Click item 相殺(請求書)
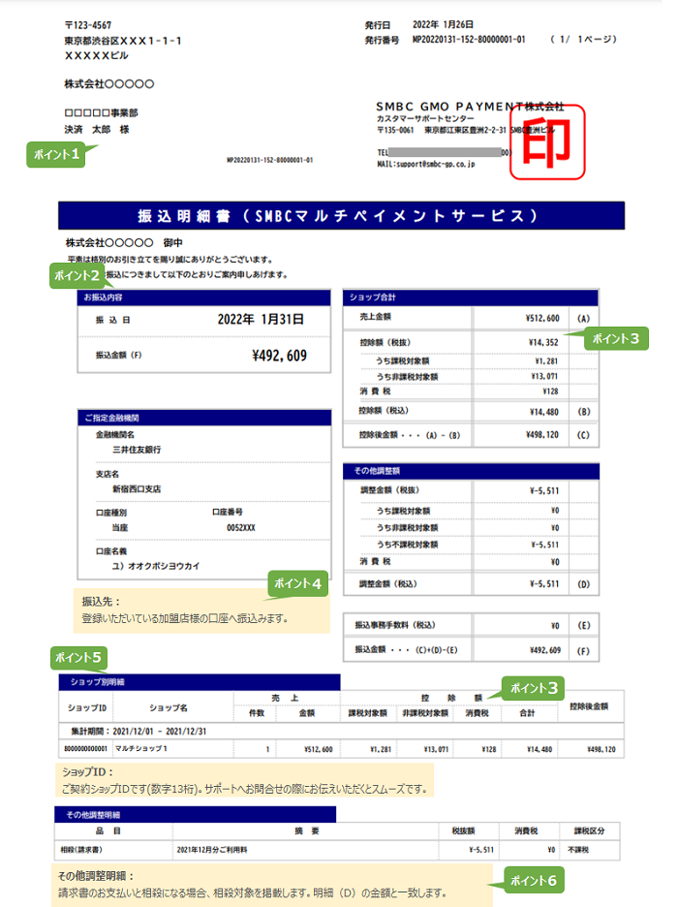Screen dimensions: 678x907 tap(81, 850)
